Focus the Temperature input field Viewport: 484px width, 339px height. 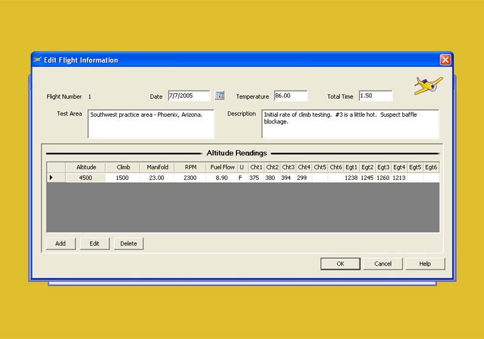tap(290, 96)
